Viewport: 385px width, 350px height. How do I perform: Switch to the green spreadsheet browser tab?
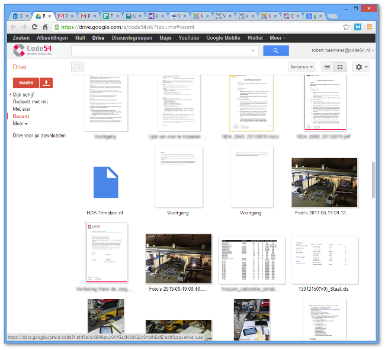(111, 16)
